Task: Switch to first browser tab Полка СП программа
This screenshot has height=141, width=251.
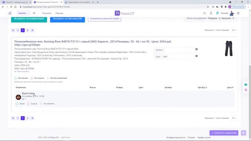Action: (16, 2)
